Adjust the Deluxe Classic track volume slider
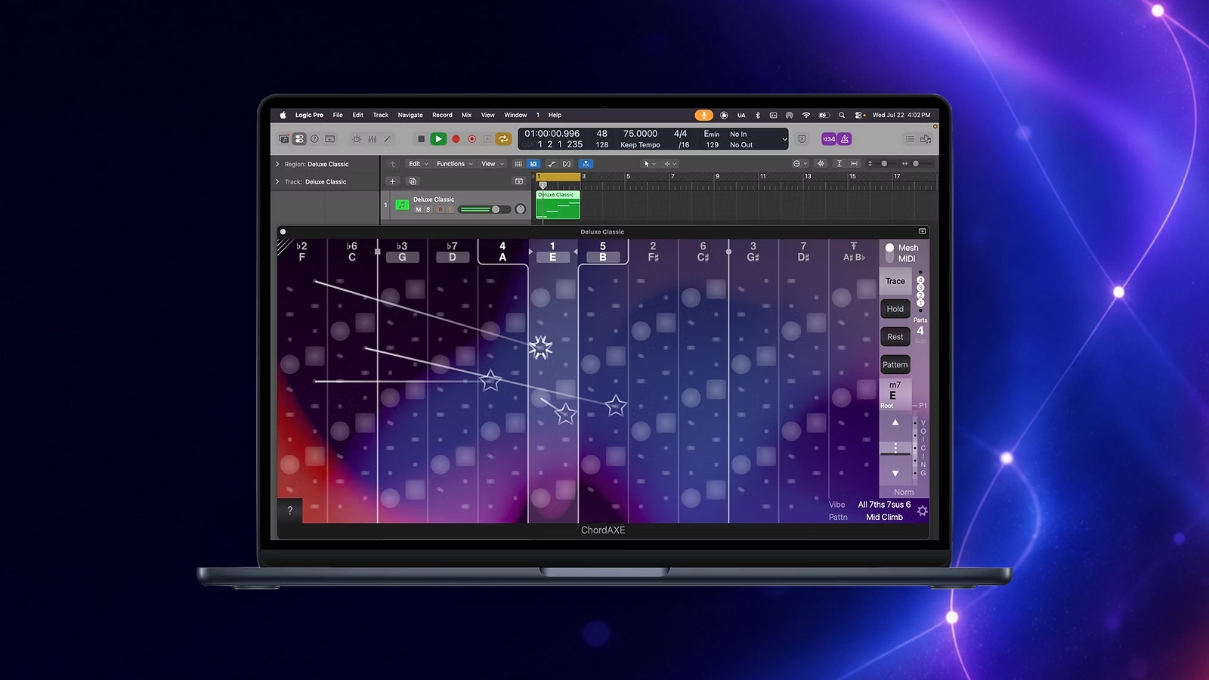 tap(484, 209)
